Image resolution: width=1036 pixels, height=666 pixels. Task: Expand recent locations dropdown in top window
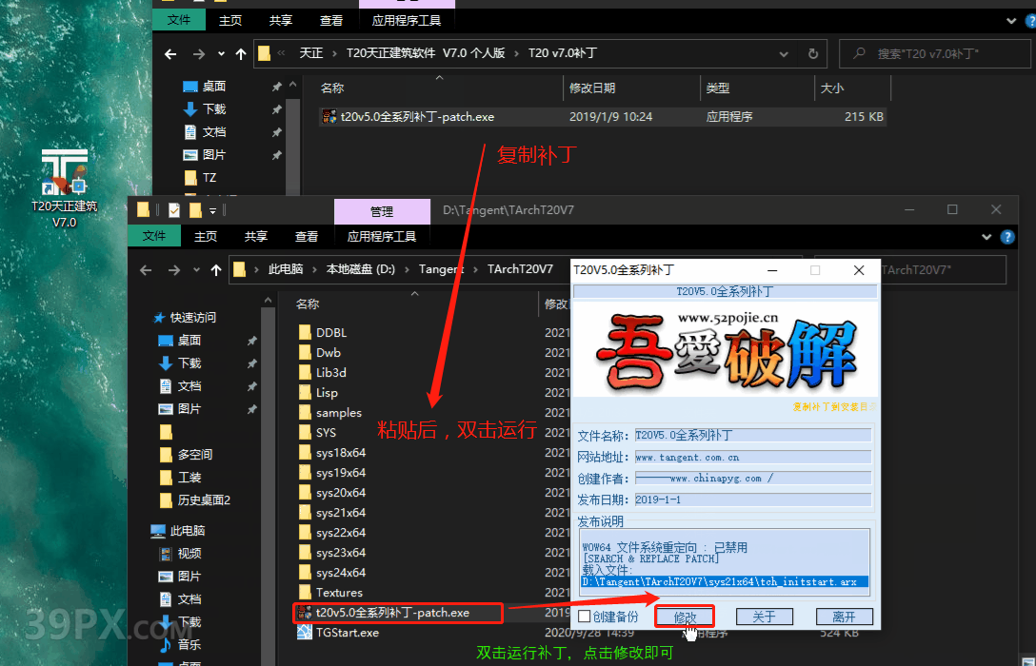pos(221,54)
